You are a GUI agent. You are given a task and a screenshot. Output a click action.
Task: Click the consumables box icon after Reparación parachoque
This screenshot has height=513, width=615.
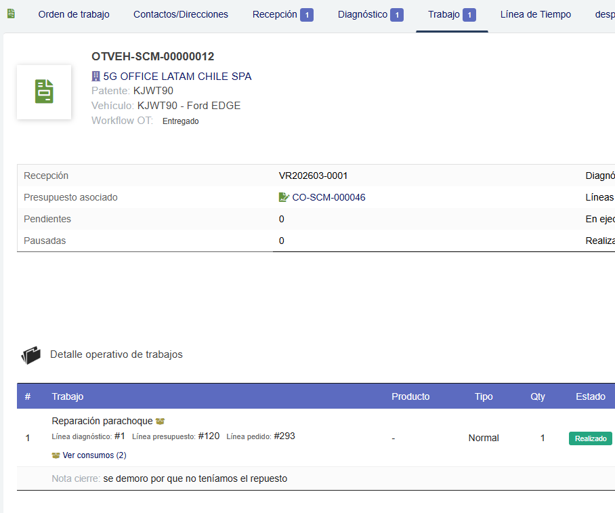click(160, 420)
